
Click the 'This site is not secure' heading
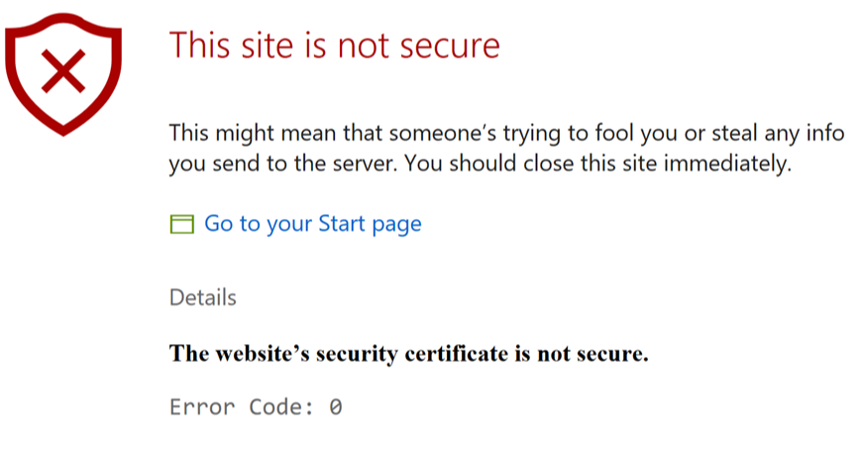[334, 46]
